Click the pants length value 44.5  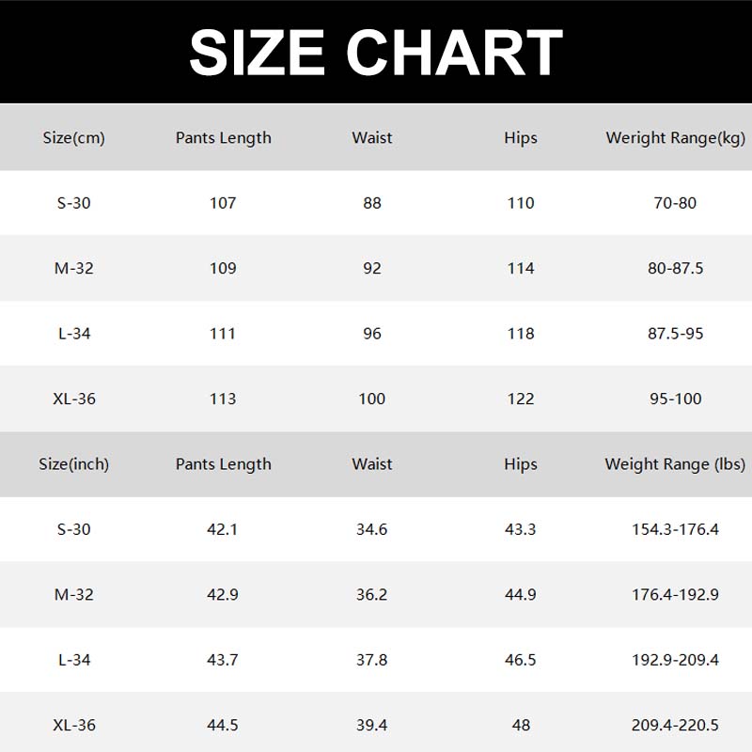tap(223, 726)
